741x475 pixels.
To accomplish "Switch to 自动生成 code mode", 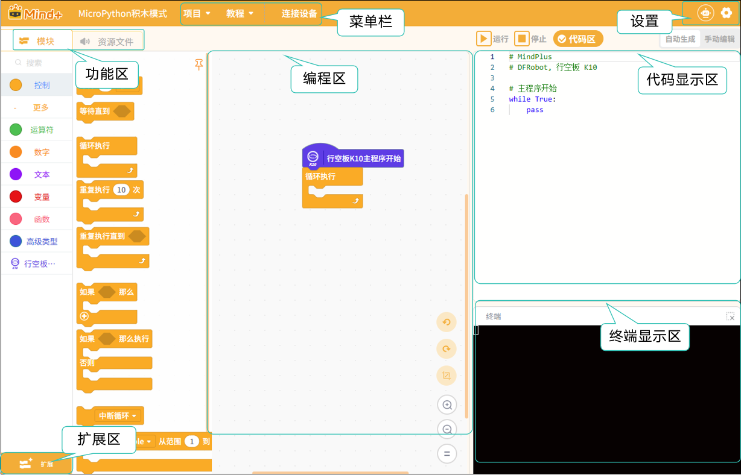I will pos(680,39).
